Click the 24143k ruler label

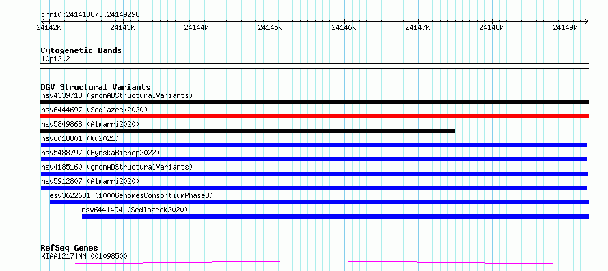coord(122,27)
